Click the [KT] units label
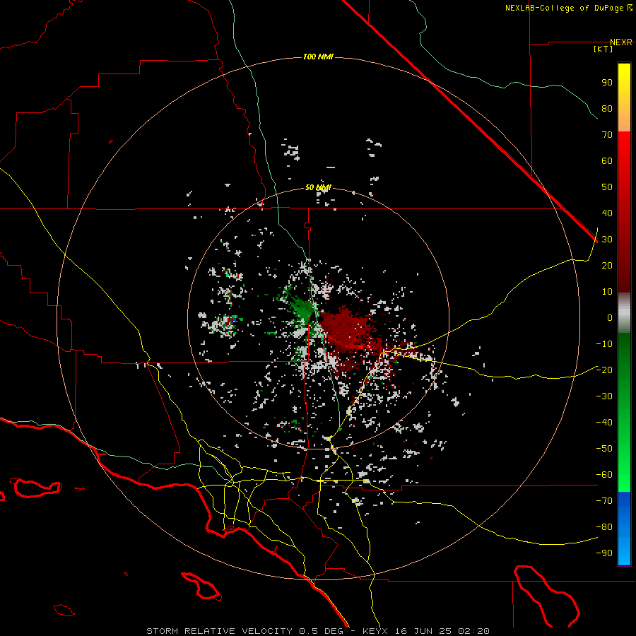Viewport: 636px width, 636px height. [x=603, y=49]
